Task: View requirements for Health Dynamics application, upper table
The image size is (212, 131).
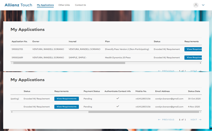Action: click(x=193, y=58)
